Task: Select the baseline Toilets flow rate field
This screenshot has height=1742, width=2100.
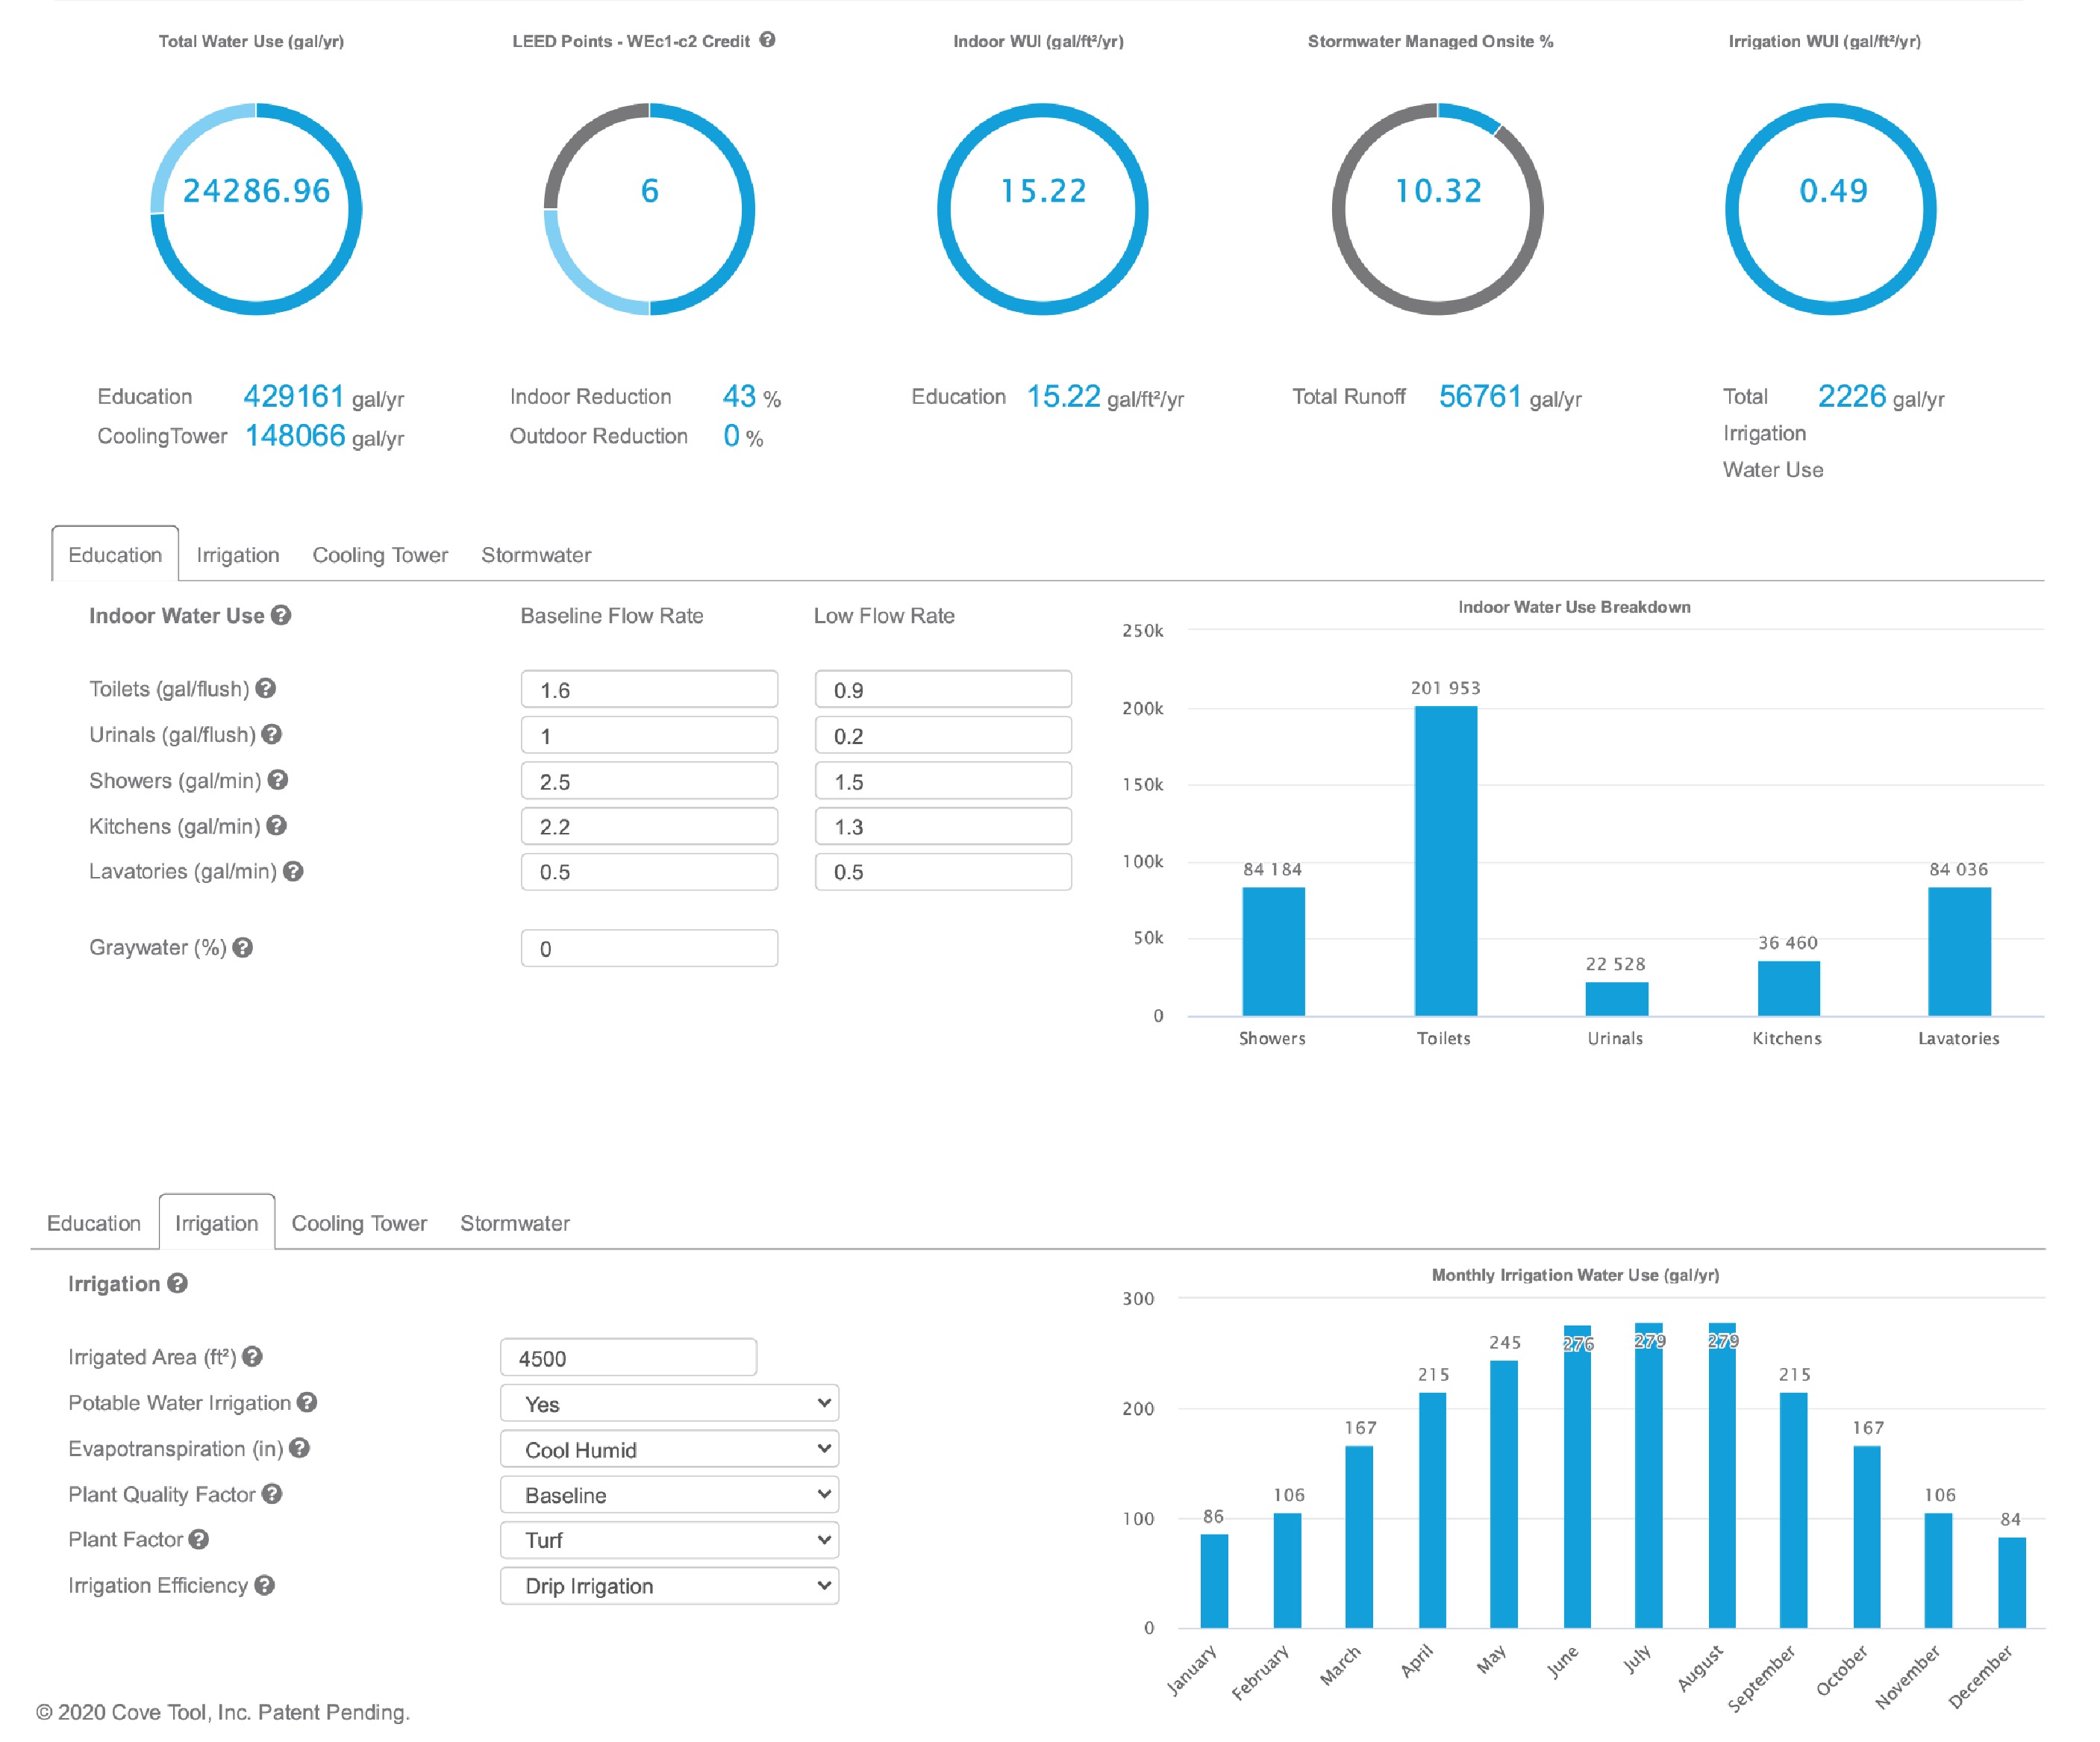Action: point(648,688)
